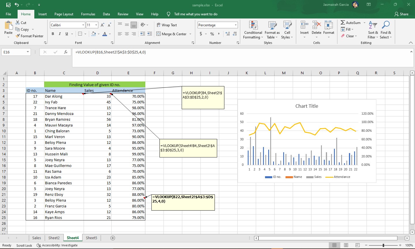Click the Save icon in the title bar
This screenshot has width=415, height=249.
pos(8,5)
